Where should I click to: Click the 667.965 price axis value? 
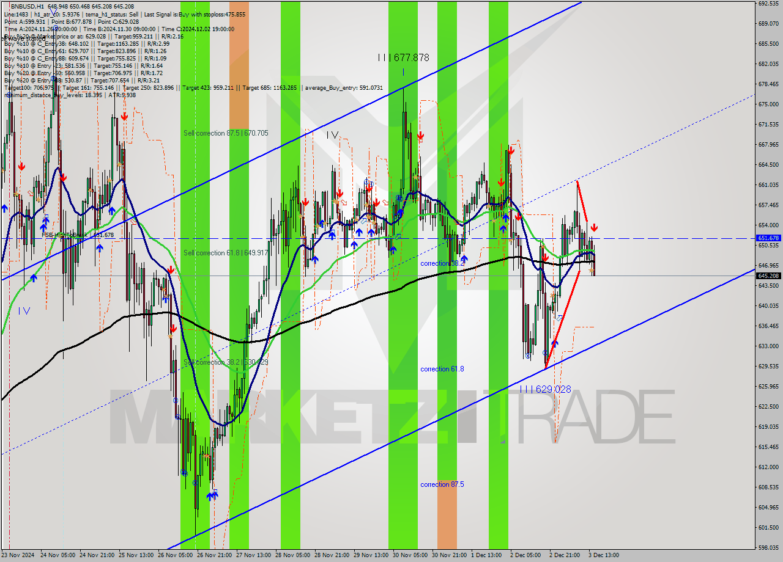(x=768, y=144)
